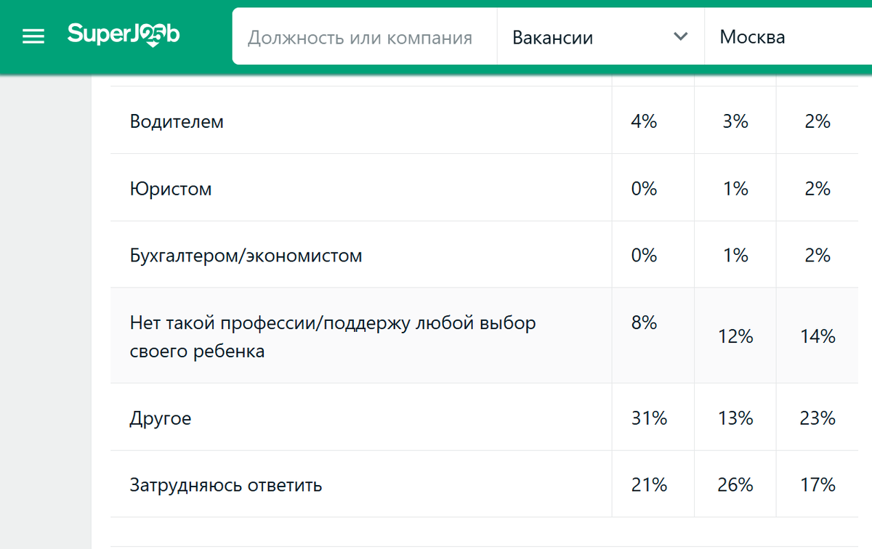Click the Бухгалтером/экономистом row label
Image resolution: width=872 pixels, height=549 pixels.
point(246,256)
